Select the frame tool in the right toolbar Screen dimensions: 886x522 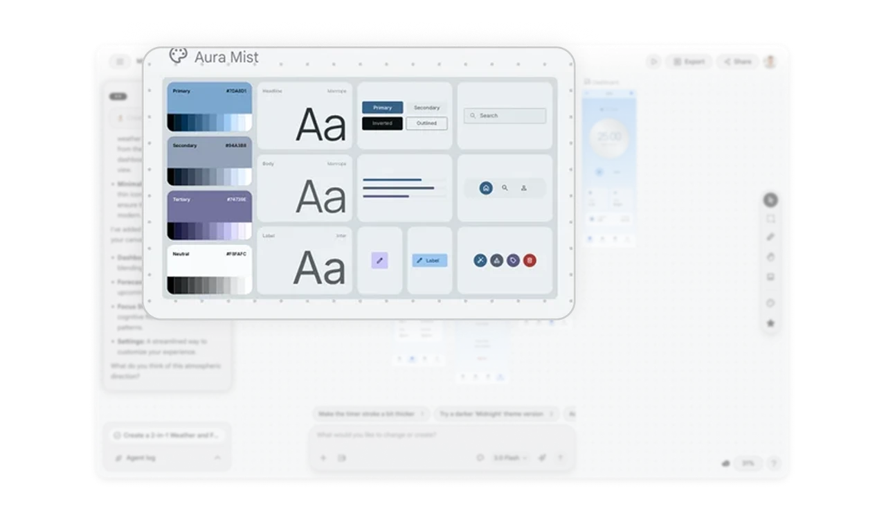tap(770, 219)
